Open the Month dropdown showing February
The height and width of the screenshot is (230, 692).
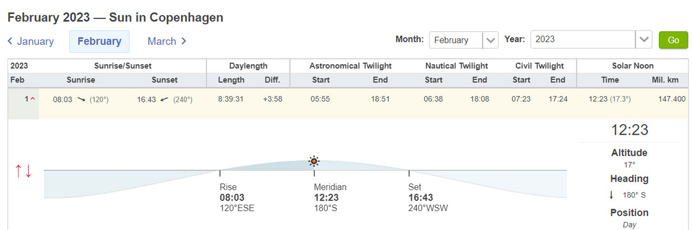[464, 40]
